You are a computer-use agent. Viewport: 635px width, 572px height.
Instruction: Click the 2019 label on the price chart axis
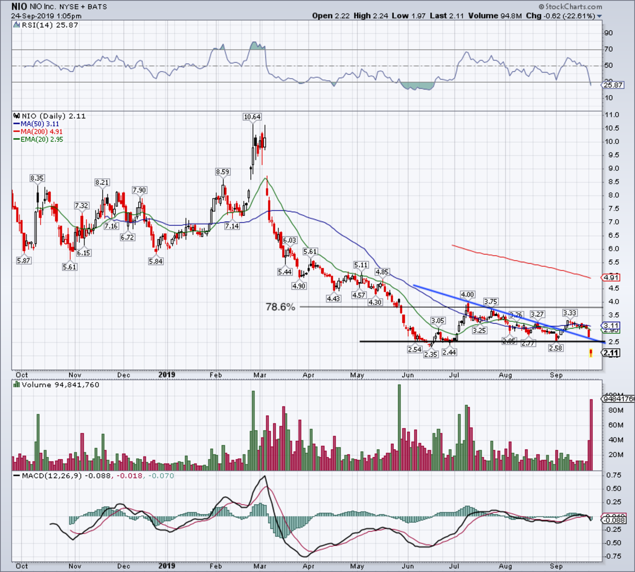point(167,375)
